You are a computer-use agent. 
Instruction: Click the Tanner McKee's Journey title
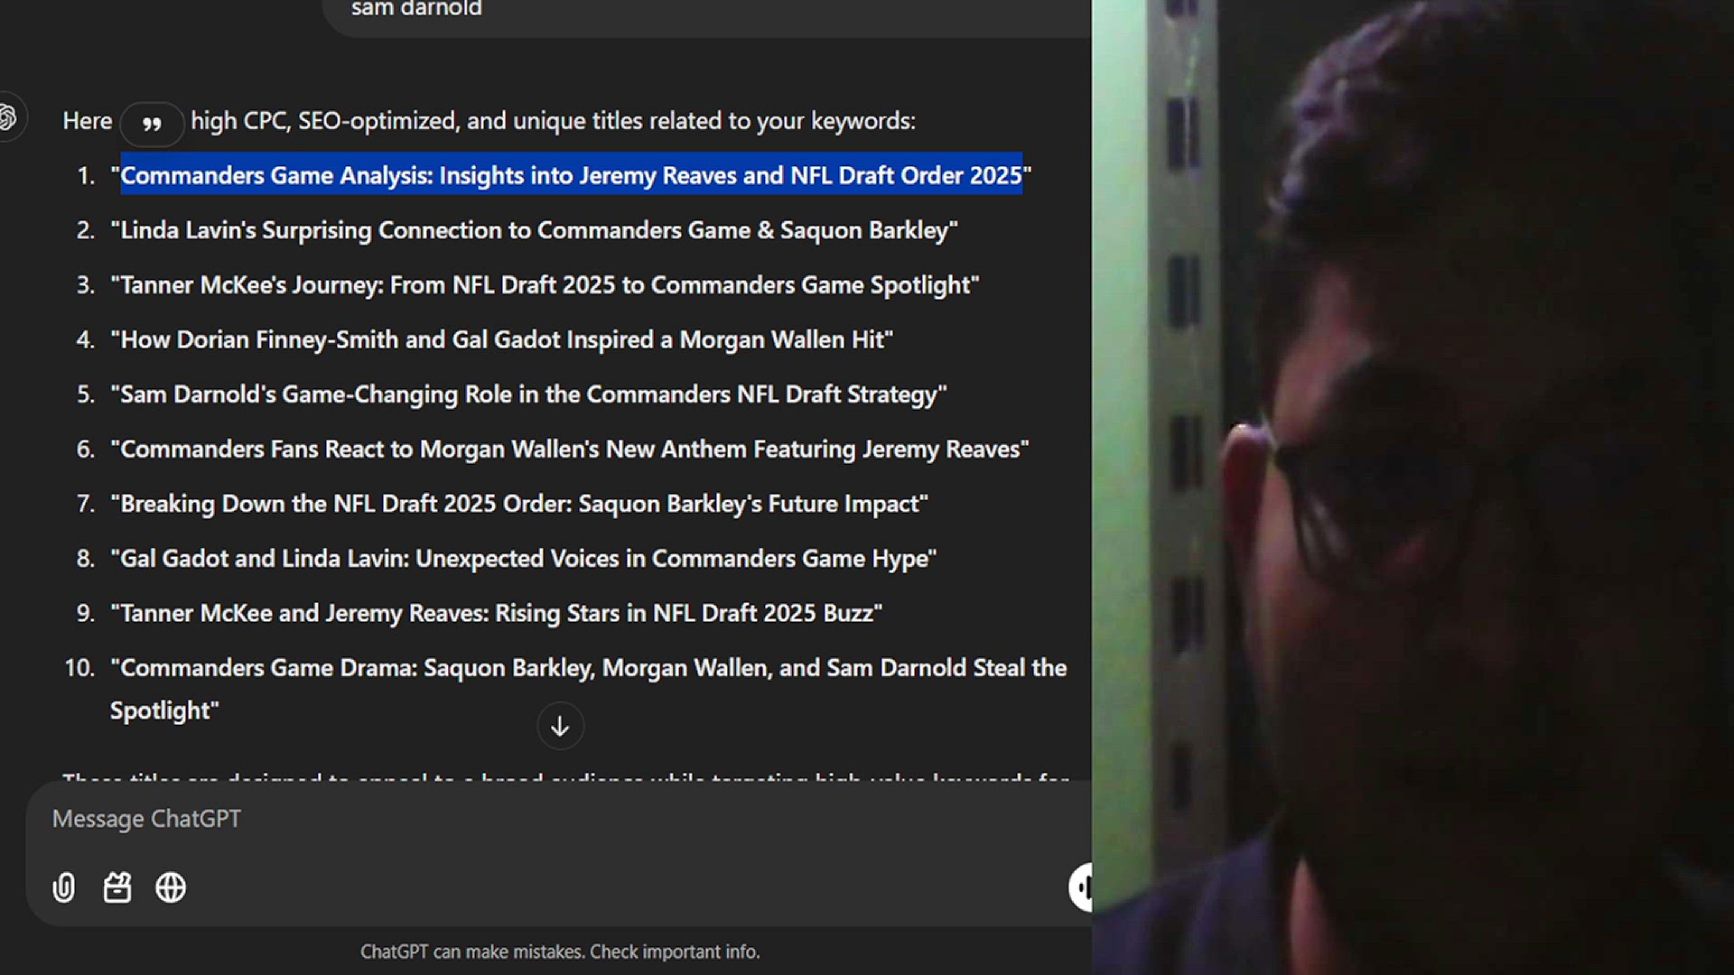tap(544, 285)
